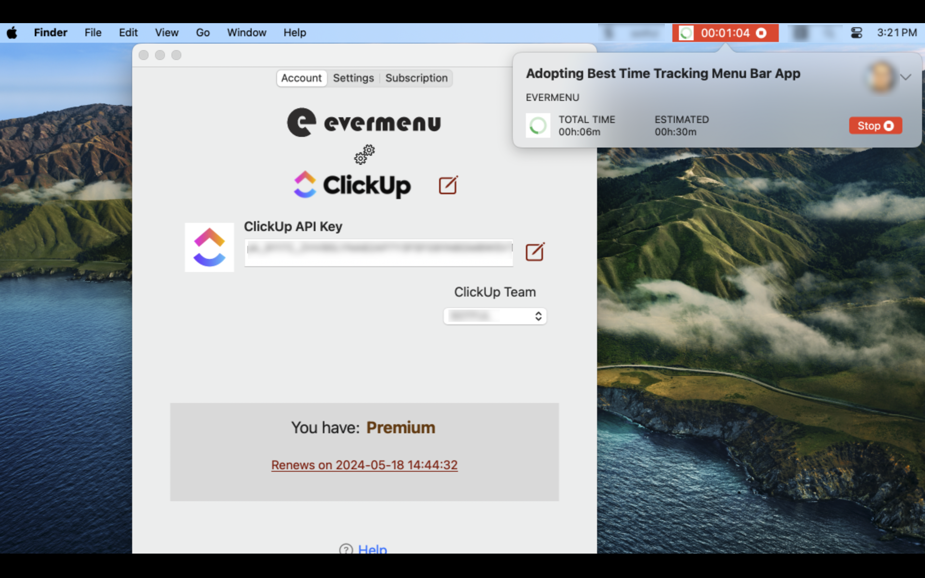Click the edit icon next to API key
Viewport: 925px width, 578px height.
[x=535, y=252]
